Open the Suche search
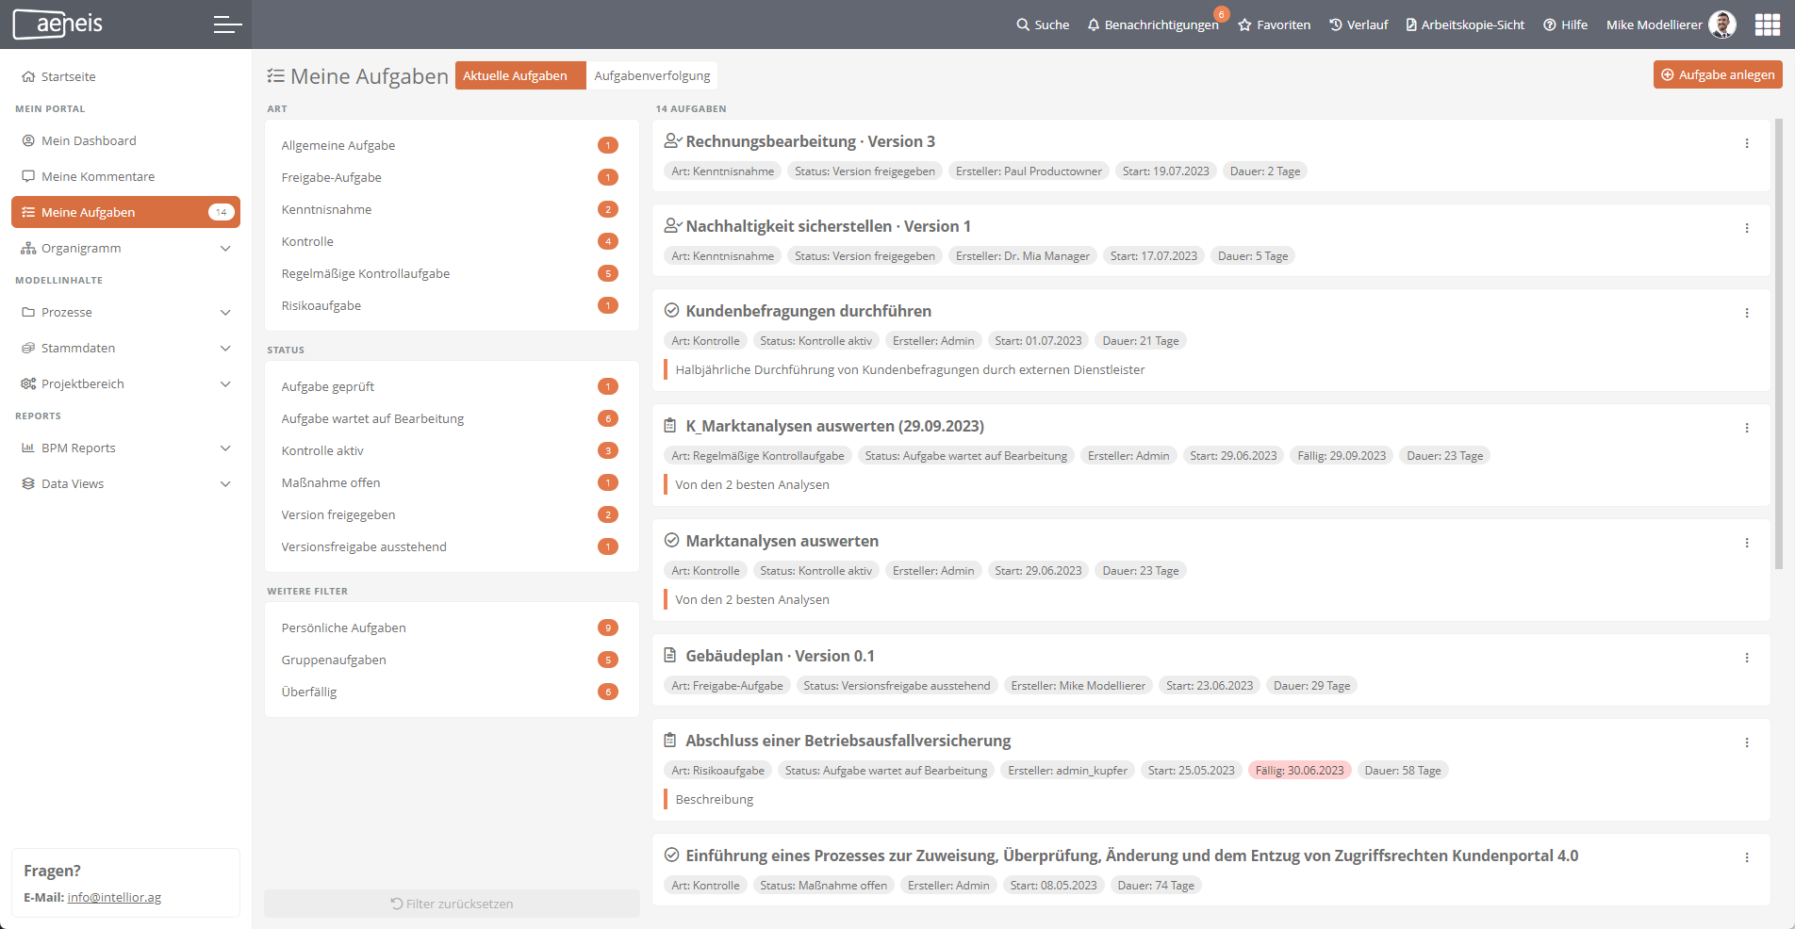This screenshot has height=929, width=1795. click(1043, 24)
